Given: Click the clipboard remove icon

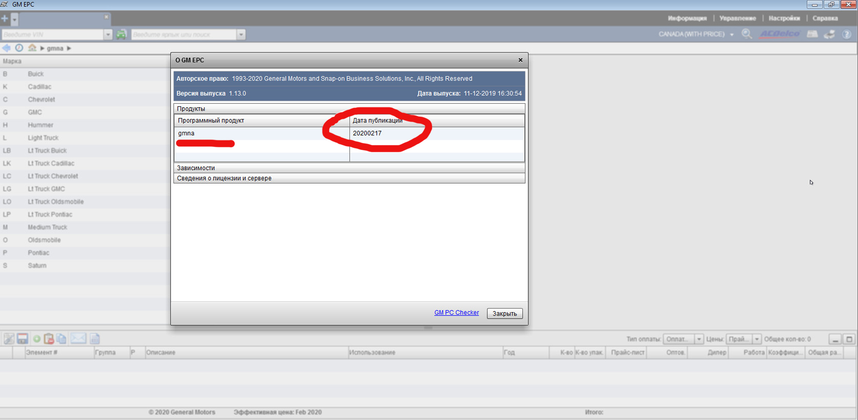Looking at the screenshot, I should (49, 339).
